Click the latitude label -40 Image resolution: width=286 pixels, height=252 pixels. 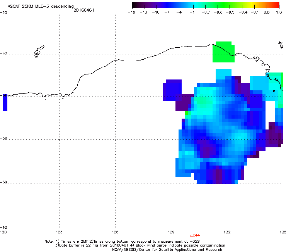[3, 227]
